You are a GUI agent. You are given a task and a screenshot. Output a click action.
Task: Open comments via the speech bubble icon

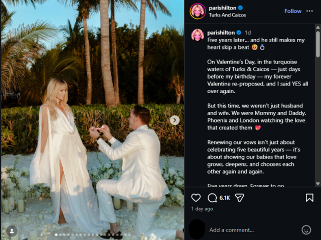click(x=212, y=197)
